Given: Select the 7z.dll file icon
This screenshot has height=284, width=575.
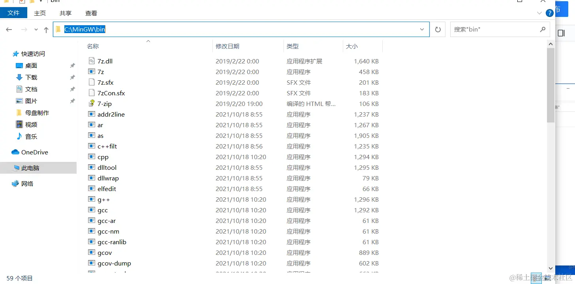Looking at the screenshot, I should (91, 61).
